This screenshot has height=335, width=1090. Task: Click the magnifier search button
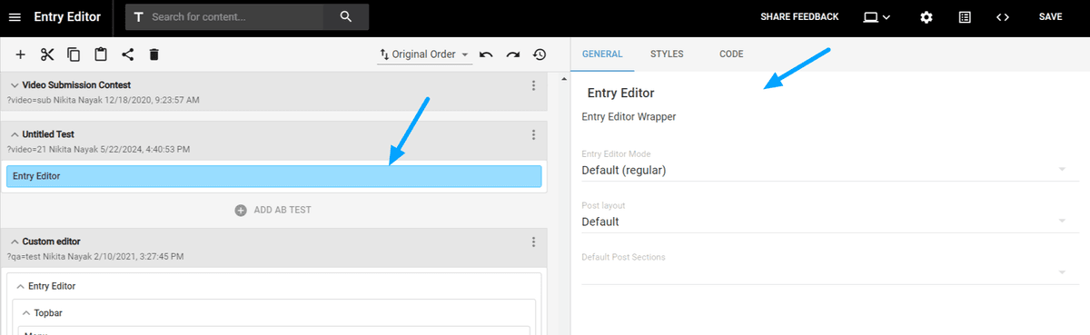[345, 17]
